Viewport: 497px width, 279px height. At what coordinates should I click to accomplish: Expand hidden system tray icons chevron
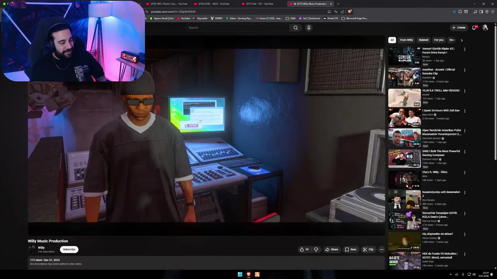450,274
